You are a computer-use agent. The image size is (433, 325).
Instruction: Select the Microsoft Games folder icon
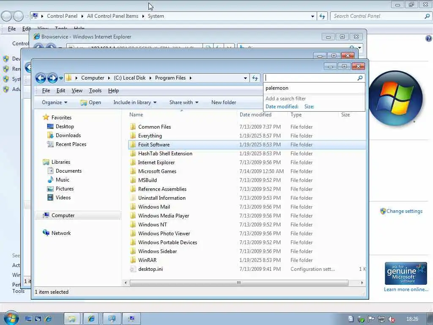[133, 171]
